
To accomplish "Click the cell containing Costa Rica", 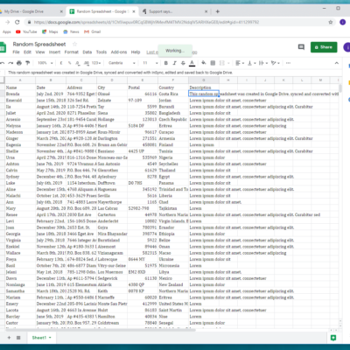I will [173, 94].
